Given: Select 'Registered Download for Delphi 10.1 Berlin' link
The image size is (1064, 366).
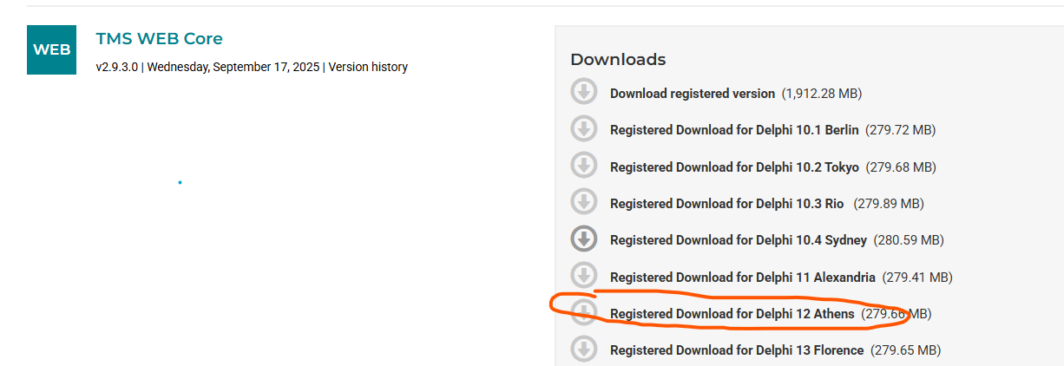Looking at the screenshot, I should click(x=733, y=130).
